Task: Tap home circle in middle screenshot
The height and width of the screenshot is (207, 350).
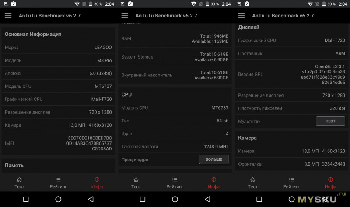Action: tap(175, 199)
